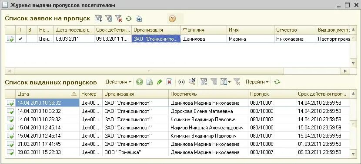Refresh the pass requests list
361x164 pixels.
(129, 19)
